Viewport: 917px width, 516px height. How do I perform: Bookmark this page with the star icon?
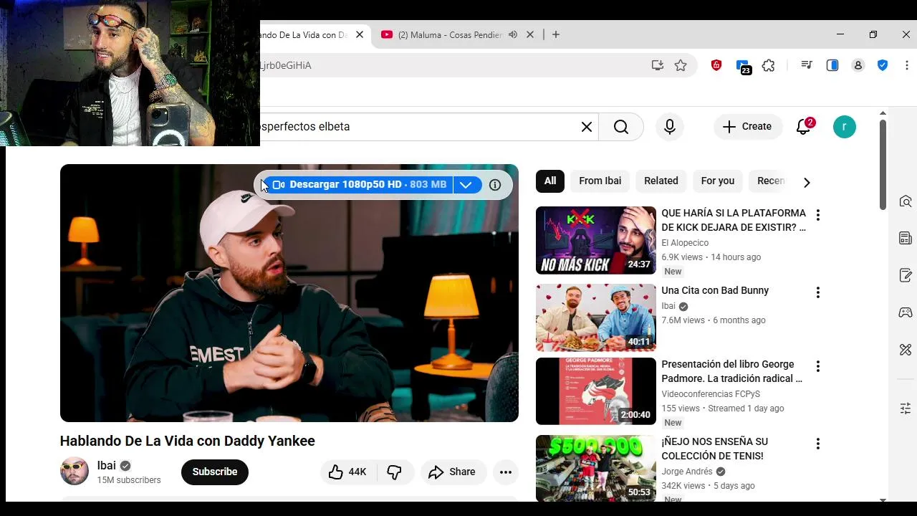coord(681,65)
